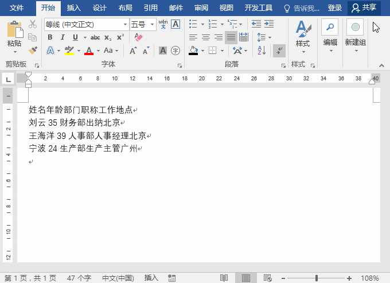The width and height of the screenshot is (390, 283).
Task: Open the 插入 (Insert) ribbon tab
Action: [73, 8]
